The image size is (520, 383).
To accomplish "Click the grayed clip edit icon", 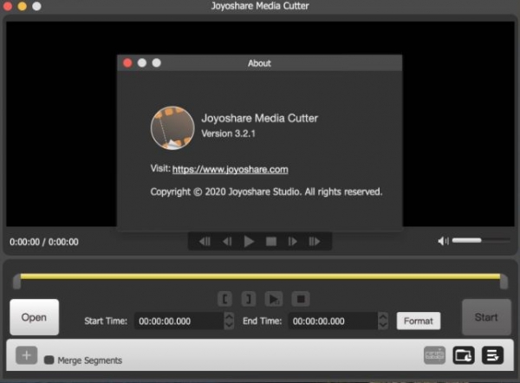I will pyautogui.click(x=434, y=355).
